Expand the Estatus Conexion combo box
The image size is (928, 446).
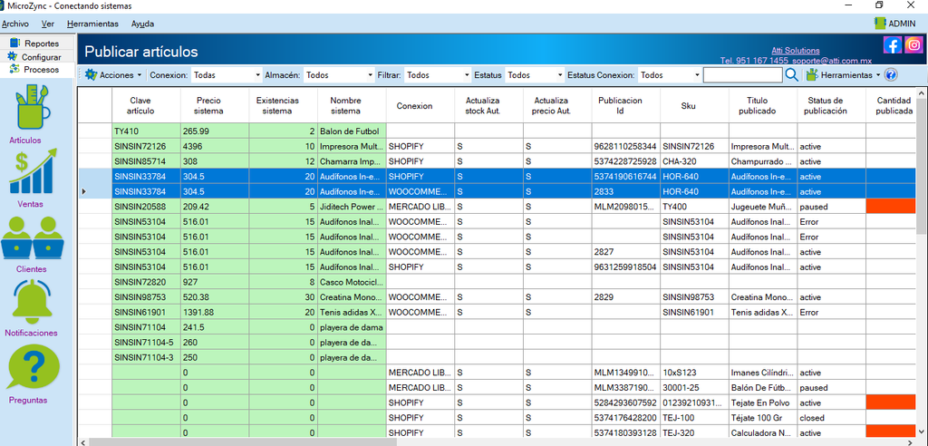click(697, 75)
